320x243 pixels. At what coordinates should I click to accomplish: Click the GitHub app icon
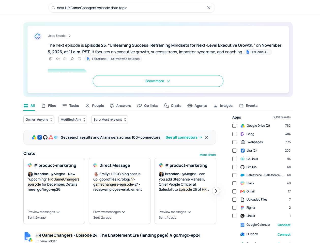[242, 167]
